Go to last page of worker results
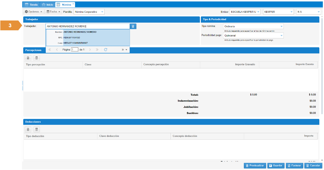The image size is (324, 170). pyautogui.click(x=97, y=50)
